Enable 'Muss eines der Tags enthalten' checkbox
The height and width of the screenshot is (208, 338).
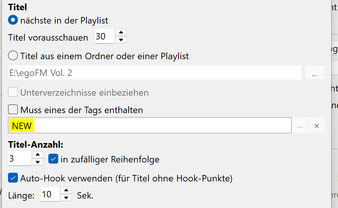pos(13,110)
